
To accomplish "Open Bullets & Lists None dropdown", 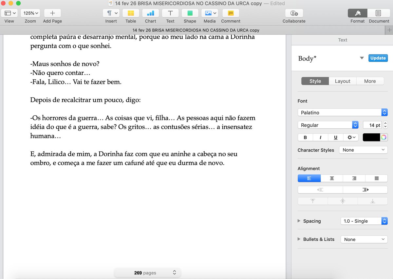I will click(x=364, y=239).
